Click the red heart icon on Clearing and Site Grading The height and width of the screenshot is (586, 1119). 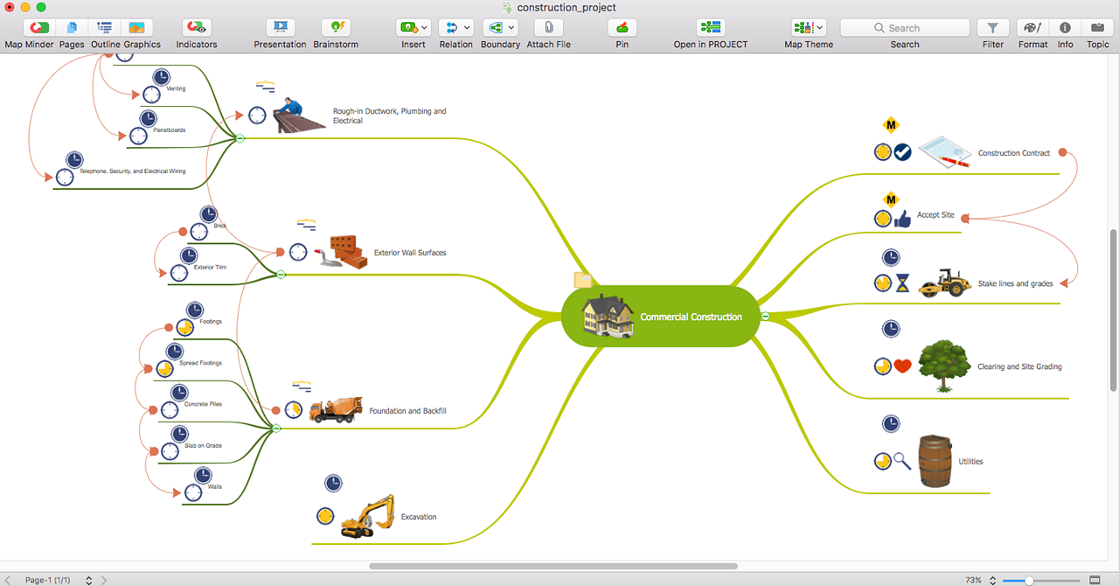coord(903,366)
